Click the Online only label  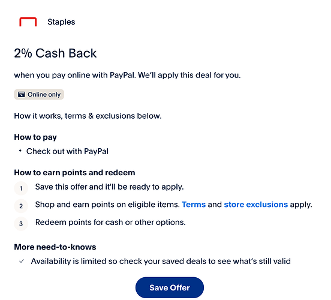pos(44,94)
